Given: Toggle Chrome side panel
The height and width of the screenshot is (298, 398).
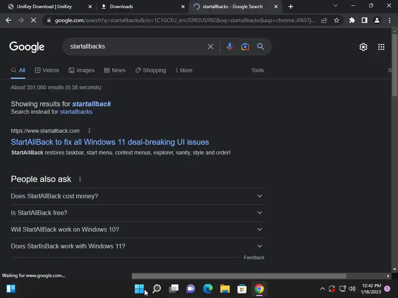Looking at the screenshot, I should (x=365, y=20).
